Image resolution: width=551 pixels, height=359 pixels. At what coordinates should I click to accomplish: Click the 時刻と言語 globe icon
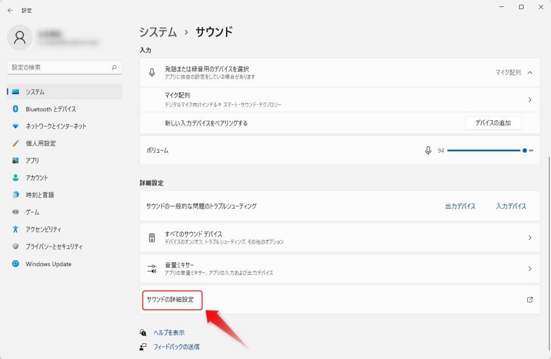(x=16, y=195)
